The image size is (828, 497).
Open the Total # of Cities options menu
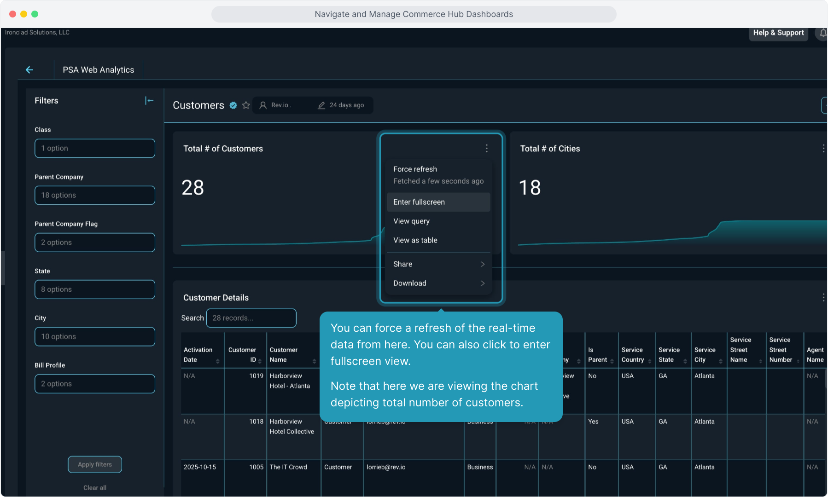pyautogui.click(x=823, y=149)
